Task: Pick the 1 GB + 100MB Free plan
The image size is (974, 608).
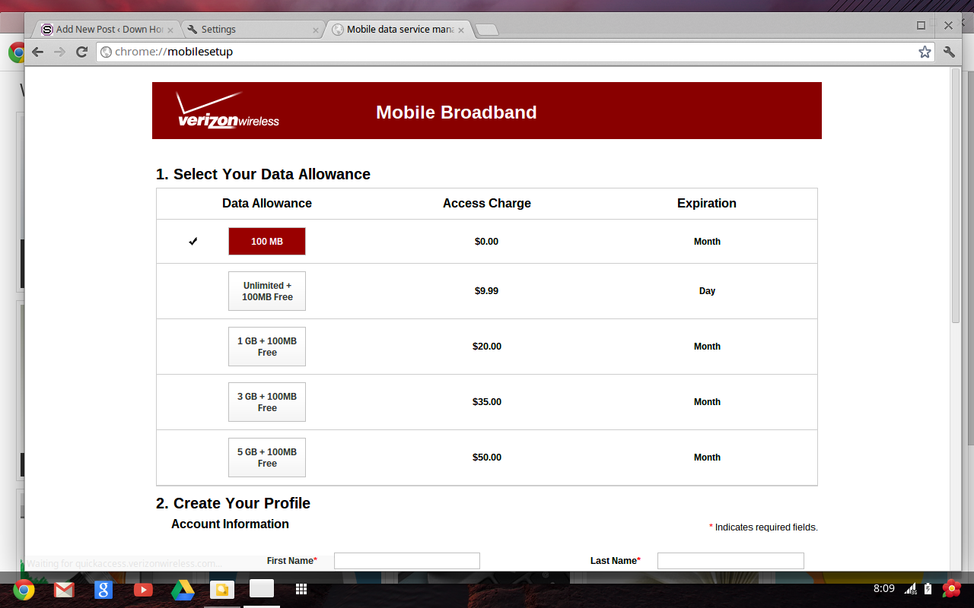Action: pos(267,347)
